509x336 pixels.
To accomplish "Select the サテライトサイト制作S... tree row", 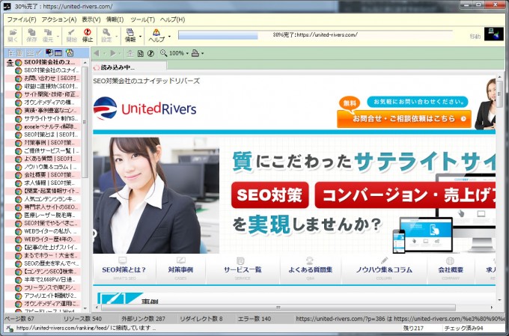I will 52,118.
